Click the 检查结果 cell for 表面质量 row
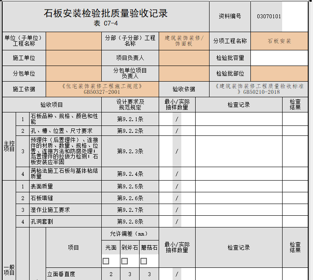 295,187
